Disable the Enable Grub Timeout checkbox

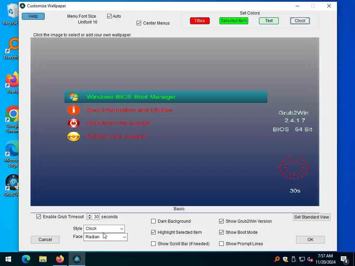39,217
